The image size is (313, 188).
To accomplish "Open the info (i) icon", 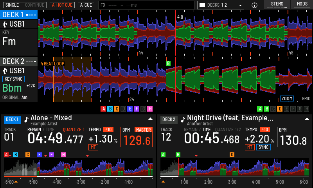I will 254,5.
